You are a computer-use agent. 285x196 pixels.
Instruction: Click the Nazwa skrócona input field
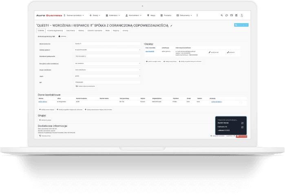(x=108, y=44)
